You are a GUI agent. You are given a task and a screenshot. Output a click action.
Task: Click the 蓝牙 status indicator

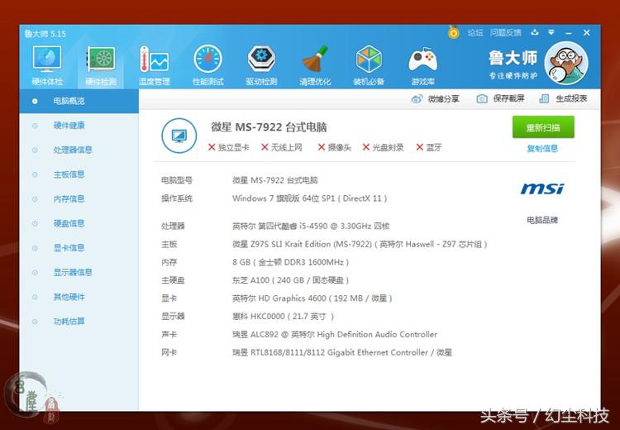(x=429, y=147)
